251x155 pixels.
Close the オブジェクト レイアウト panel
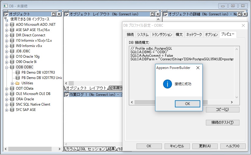click(x=158, y=14)
